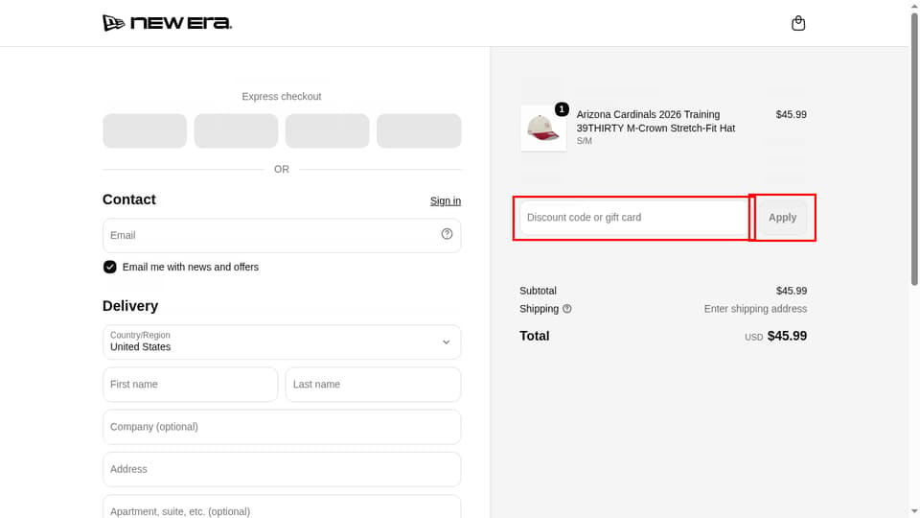
Task: Uncheck Email me with news and offers
Action: (109, 267)
